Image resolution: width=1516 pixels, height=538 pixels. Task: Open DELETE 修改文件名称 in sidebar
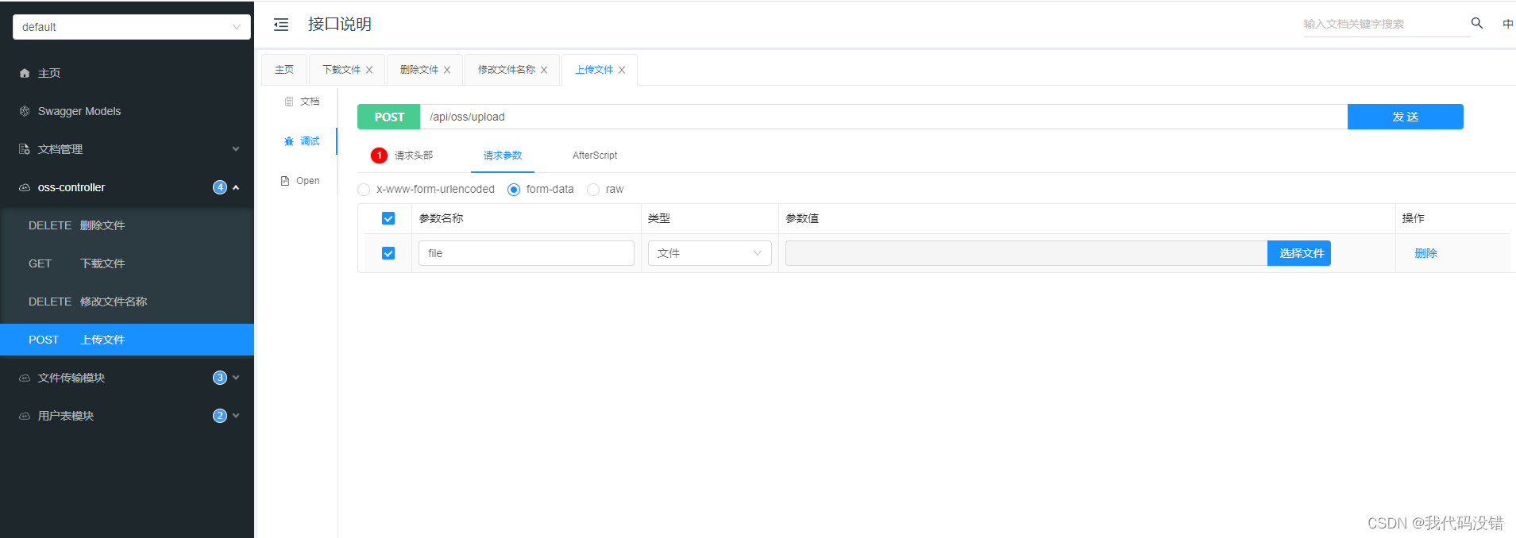[x=127, y=302]
